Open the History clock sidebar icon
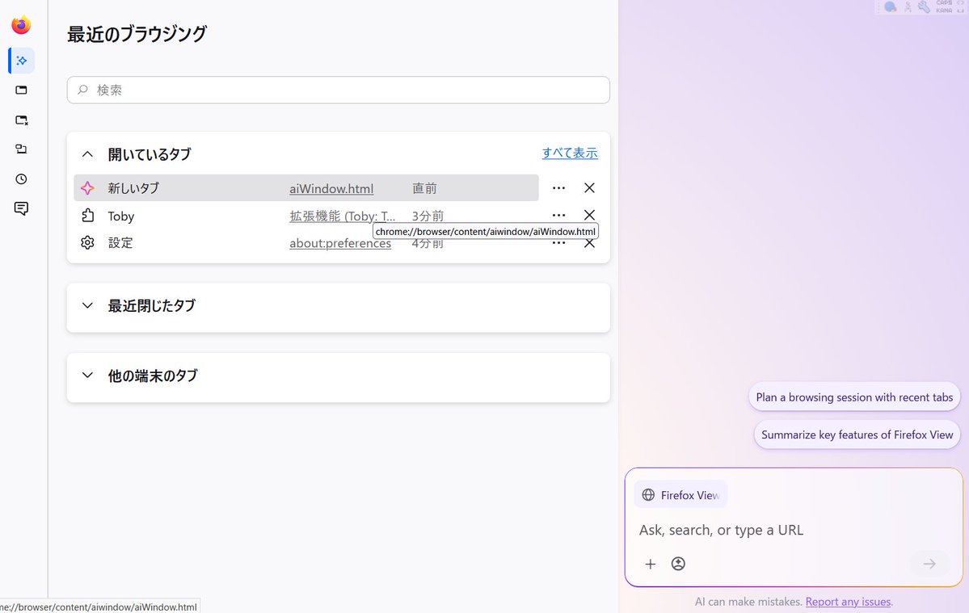This screenshot has width=969, height=613. (22, 179)
